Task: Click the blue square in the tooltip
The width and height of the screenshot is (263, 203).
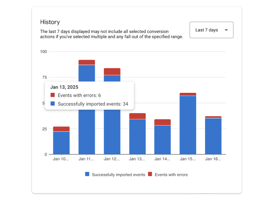Action: tap(53, 104)
